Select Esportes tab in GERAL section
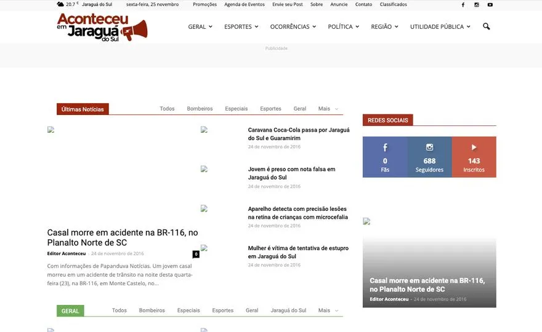The width and height of the screenshot is (542, 332). 222,310
